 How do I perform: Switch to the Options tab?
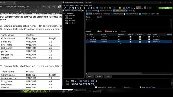point(97,14)
